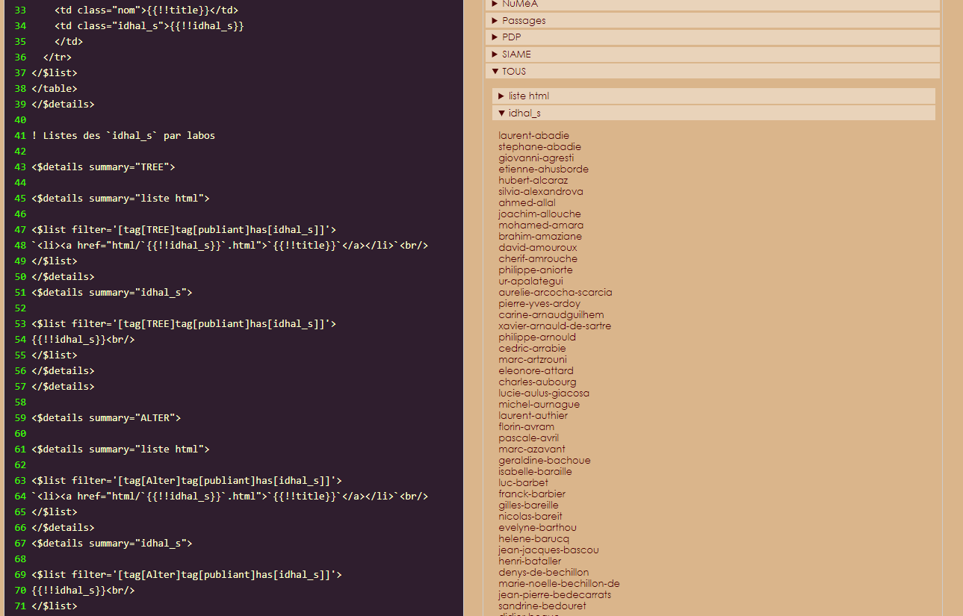Expand the SIAME section
The height and width of the screenshot is (616, 963).
[x=515, y=55]
